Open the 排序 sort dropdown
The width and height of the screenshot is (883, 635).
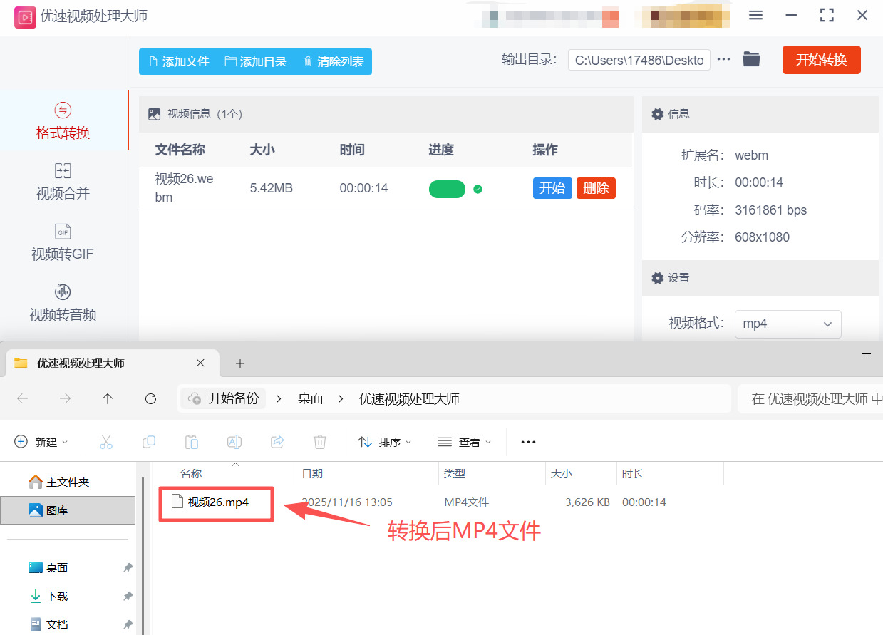385,442
